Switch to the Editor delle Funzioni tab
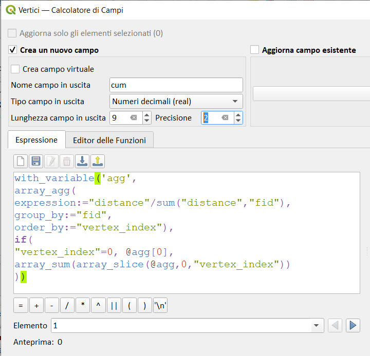 109,140
